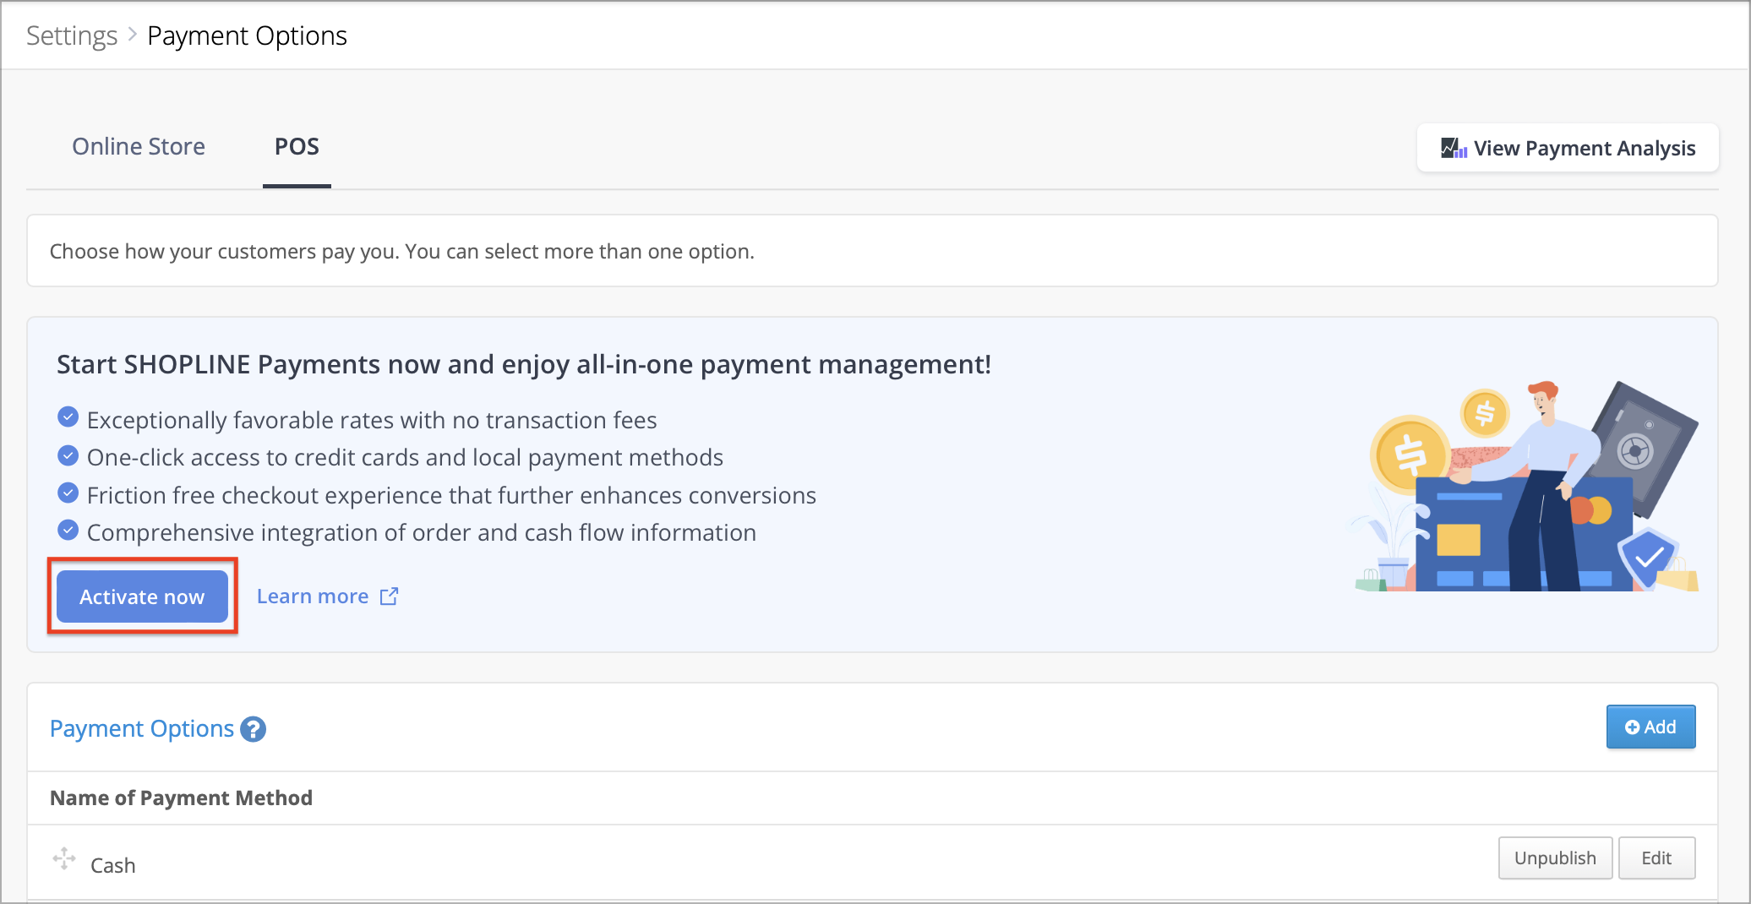
Task: Add a new payment option
Action: pos(1650,727)
